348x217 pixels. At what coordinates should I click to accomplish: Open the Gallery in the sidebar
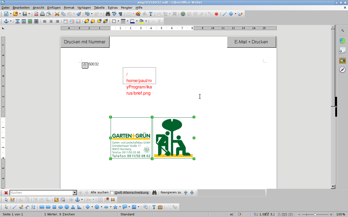[x=342, y=60]
